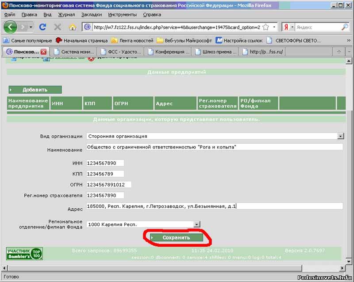This screenshot has height=282, width=354.
Task: Open the Справка menu
Action: pyautogui.click(x=152, y=15)
